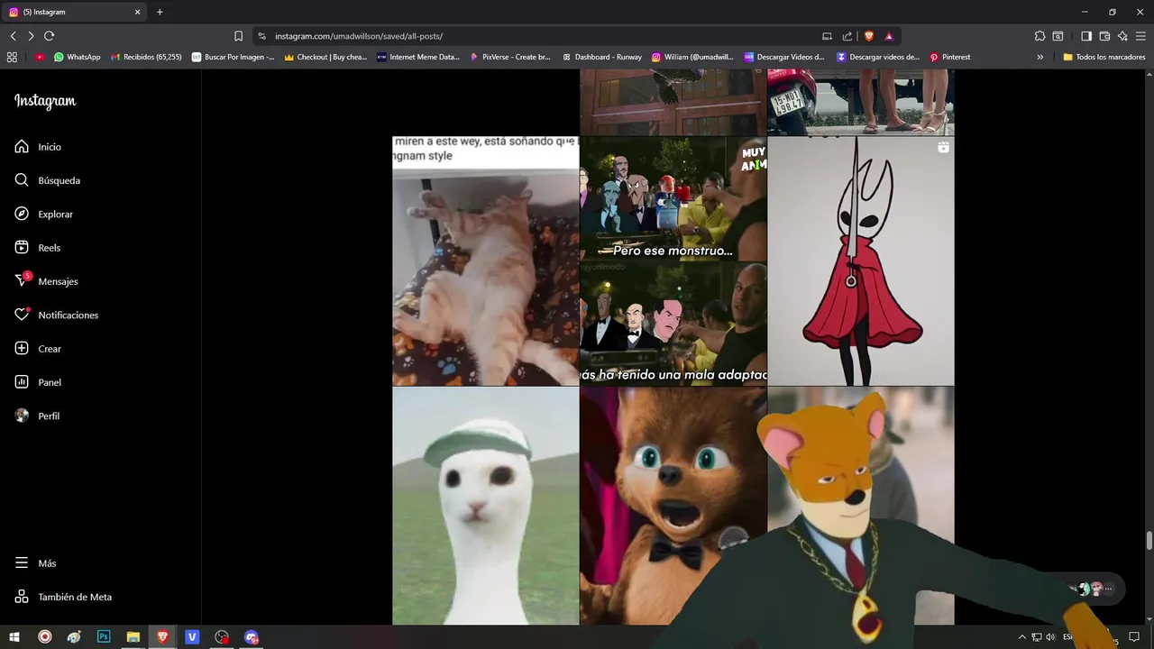This screenshot has height=649, width=1154.
Task: Open PixVerse - Create br... bookmark
Action: pos(510,57)
